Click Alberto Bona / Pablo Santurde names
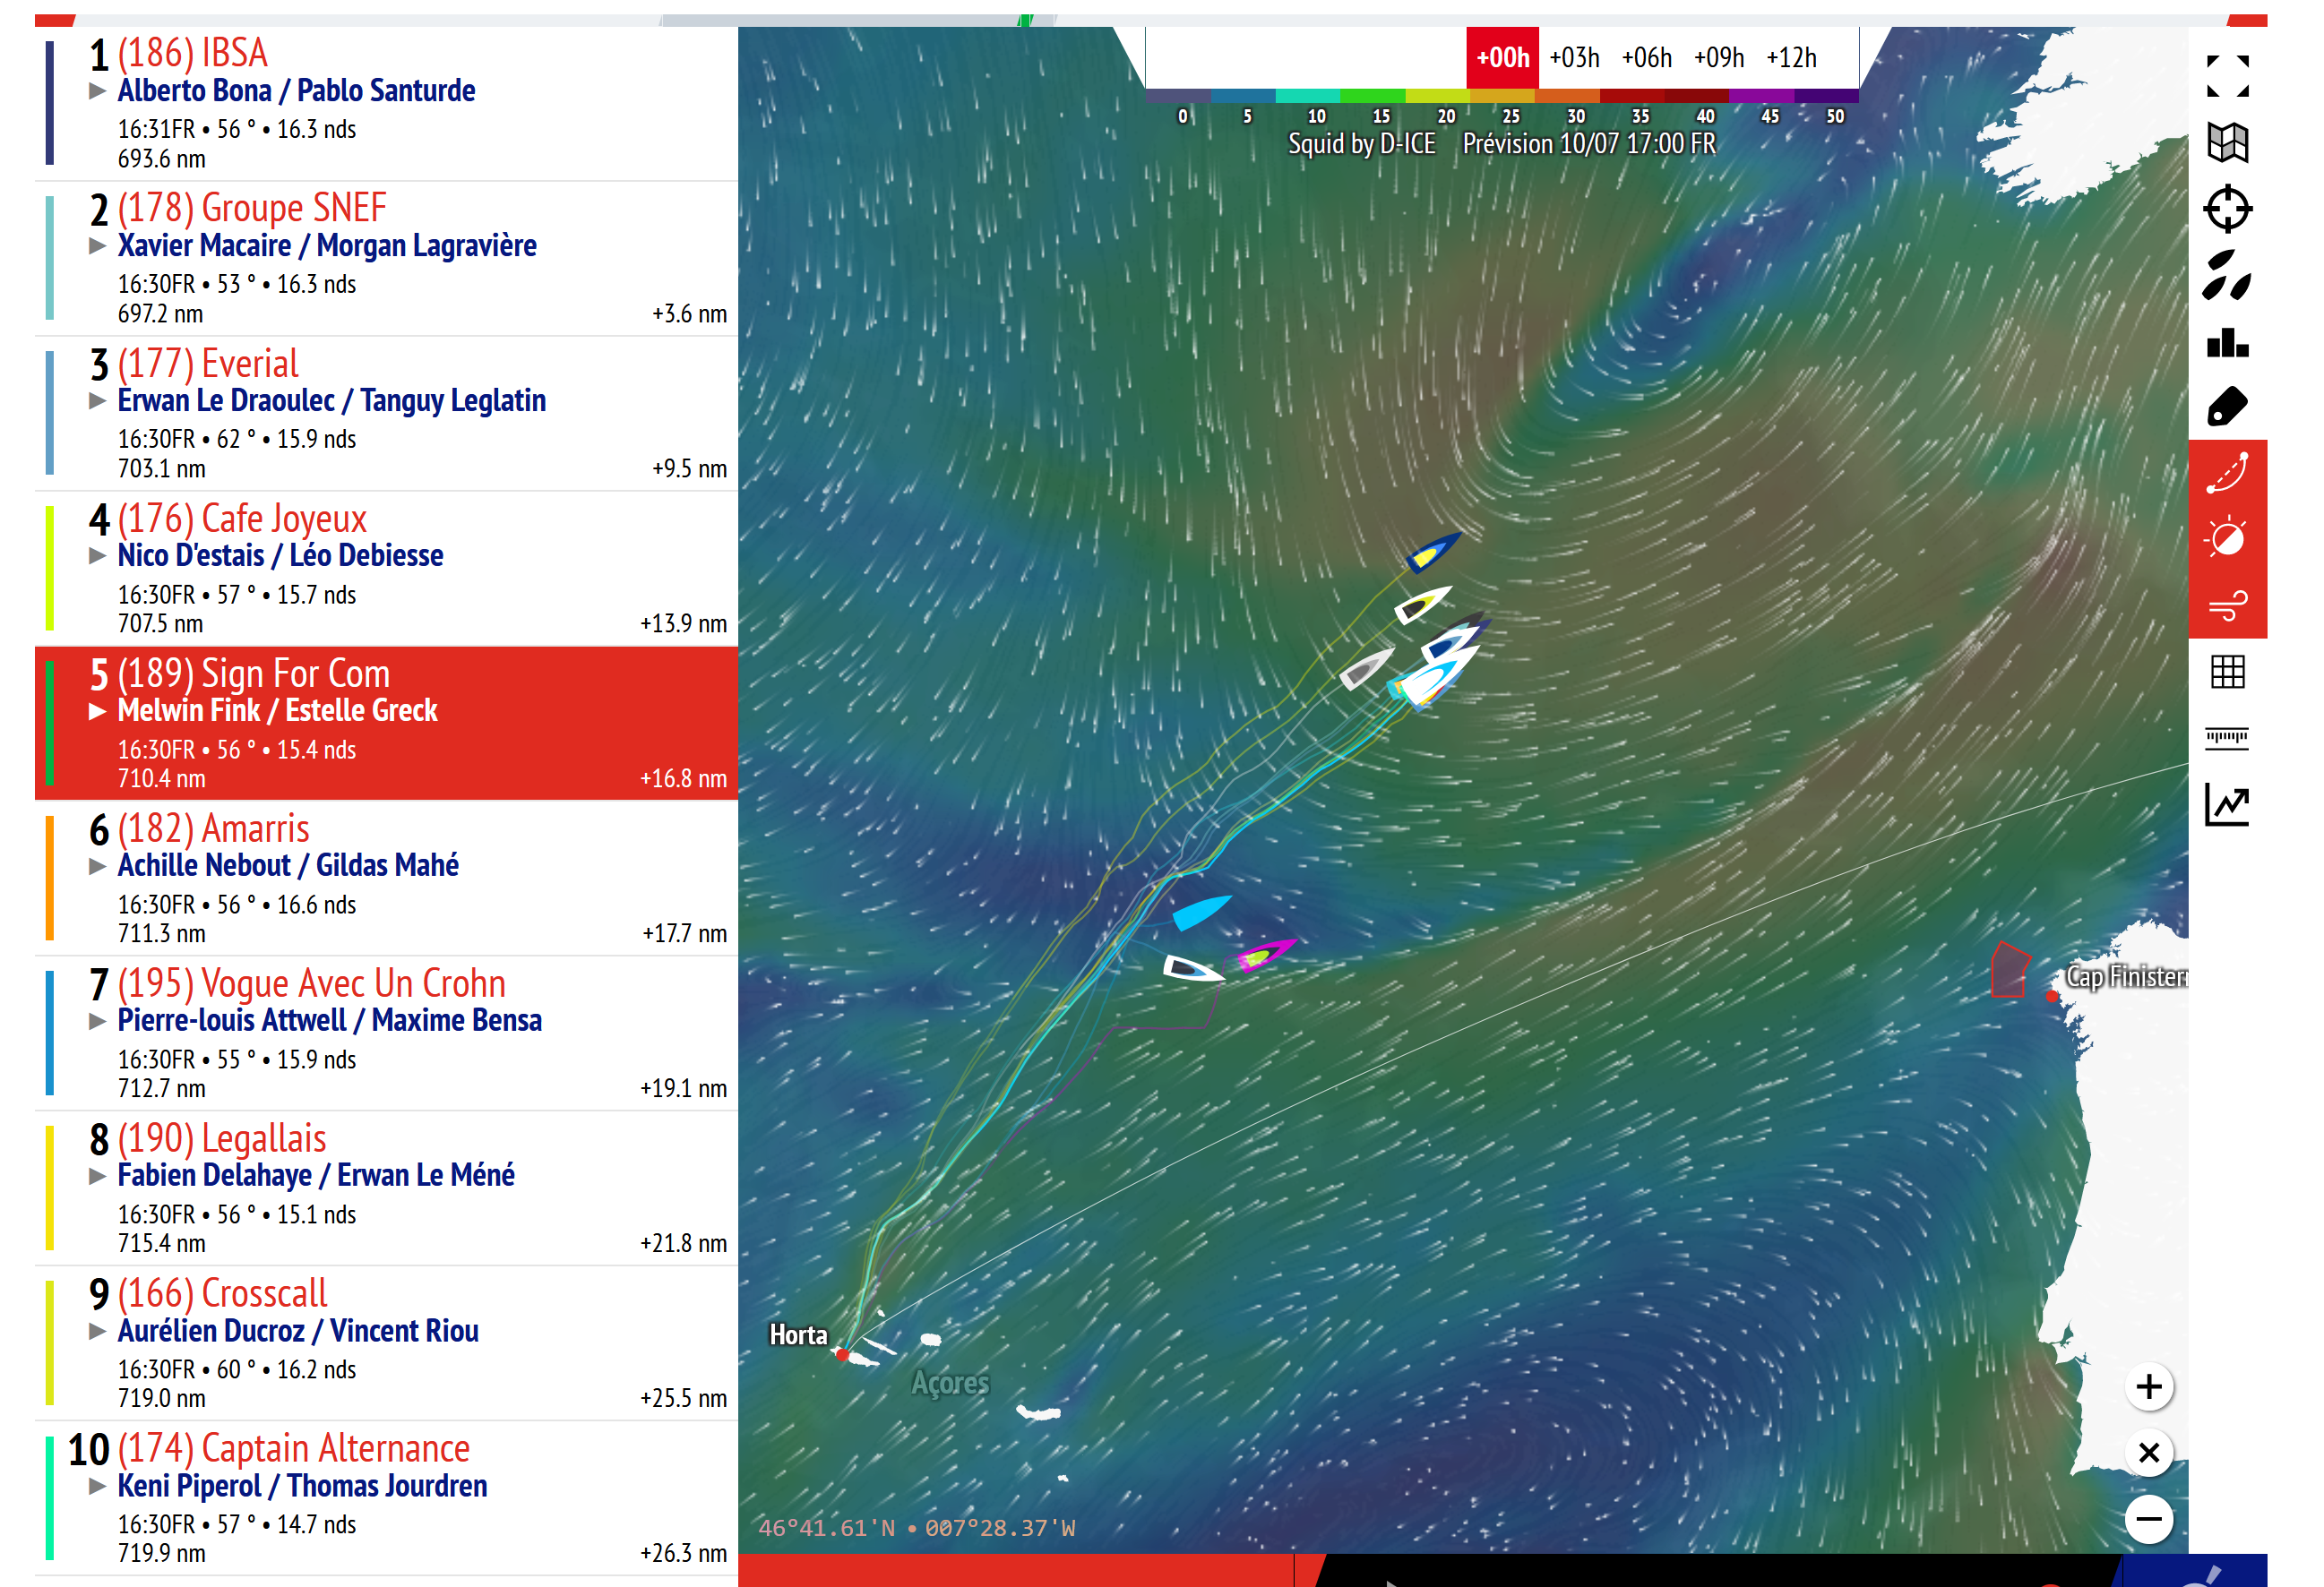The image size is (2324, 1587). point(296,91)
